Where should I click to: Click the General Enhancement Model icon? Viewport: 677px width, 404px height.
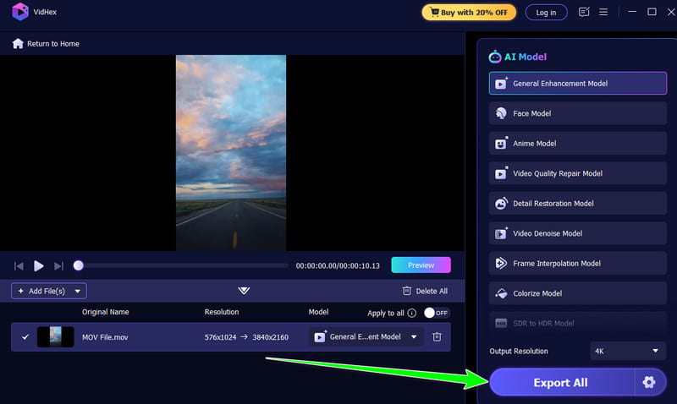coord(501,83)
